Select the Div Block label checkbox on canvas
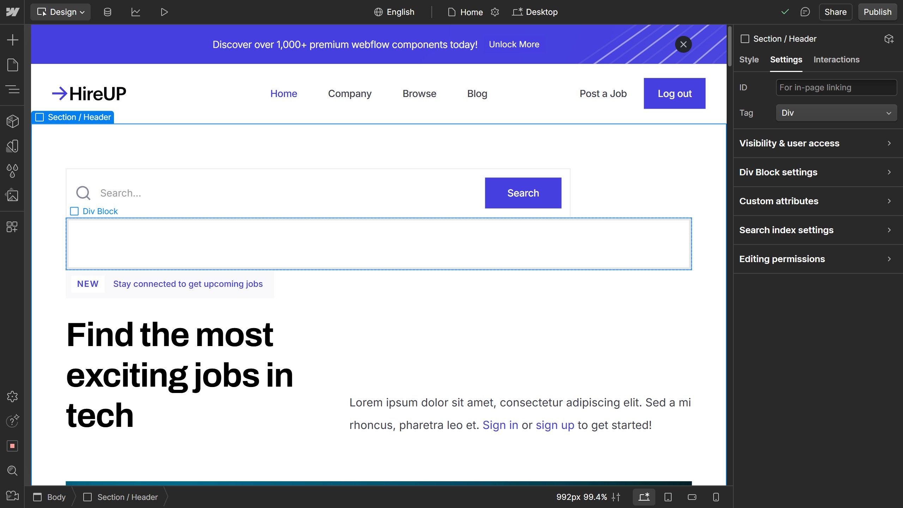This screenshot has width=903, height=508. coord(74,211)
